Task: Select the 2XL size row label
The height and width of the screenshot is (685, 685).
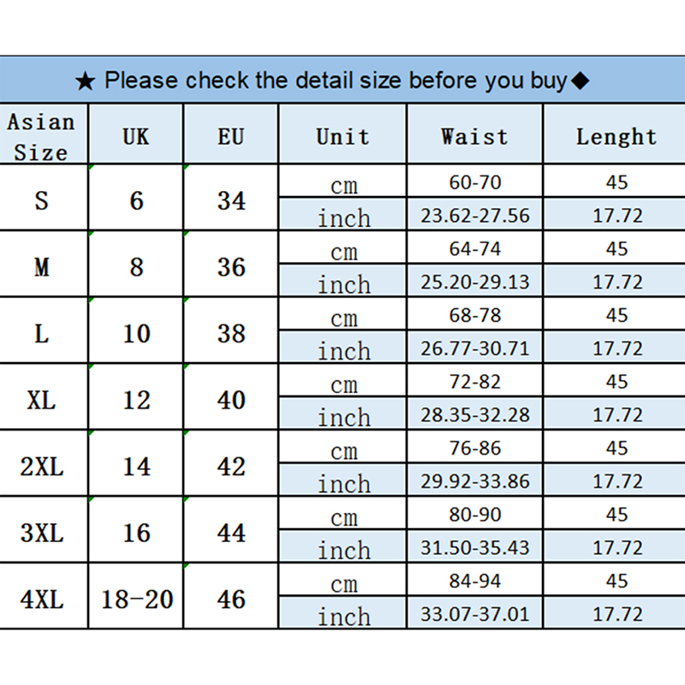Action: 41,467
